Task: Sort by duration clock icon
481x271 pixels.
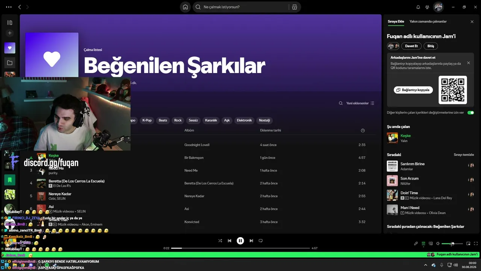Action: pos(363,131)
